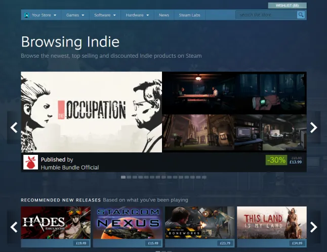Open the Starcom Nexus game capsule
This screenshot has width=327, height=252.
pyautogui.click(x=128, y=223)
